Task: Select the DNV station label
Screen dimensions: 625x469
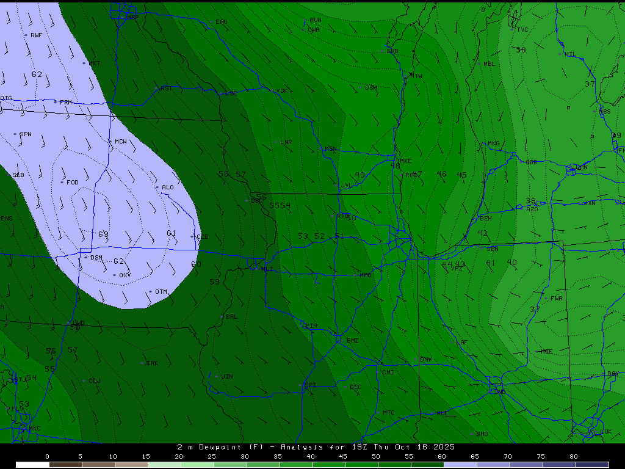Action: (425, 360)
